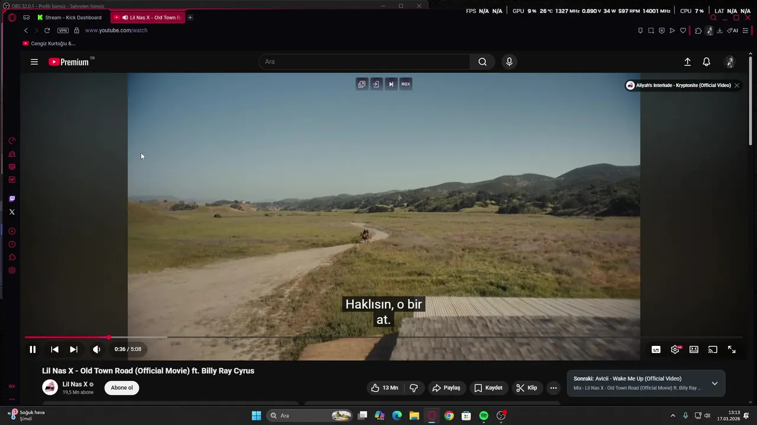Cast the video to a TV
The image size is (757, 425).
click(x=713, y=349)
